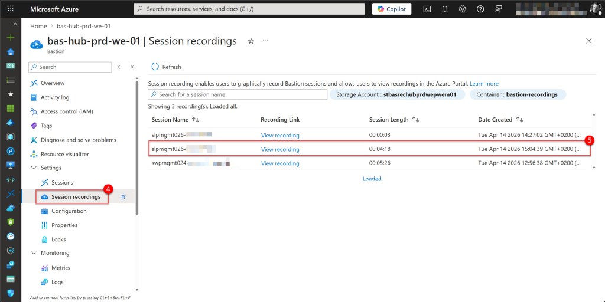Click the feedback icon in header
Viewport: 605px width, 302px height.
pyautogui.click(x=498, y=9)
